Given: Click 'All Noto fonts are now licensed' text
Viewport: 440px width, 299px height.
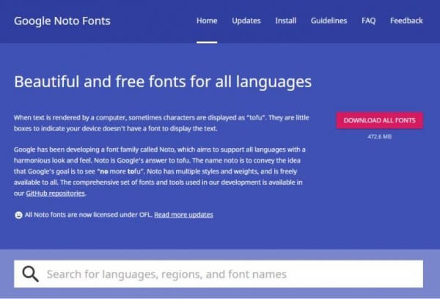Looking at the screenshot, I should [x=89, y=215].
